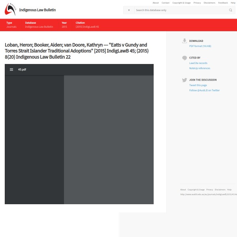Viewport: 237px width, 237px height.
Task: Click the search magnifier icon
Action: [231, 10]
